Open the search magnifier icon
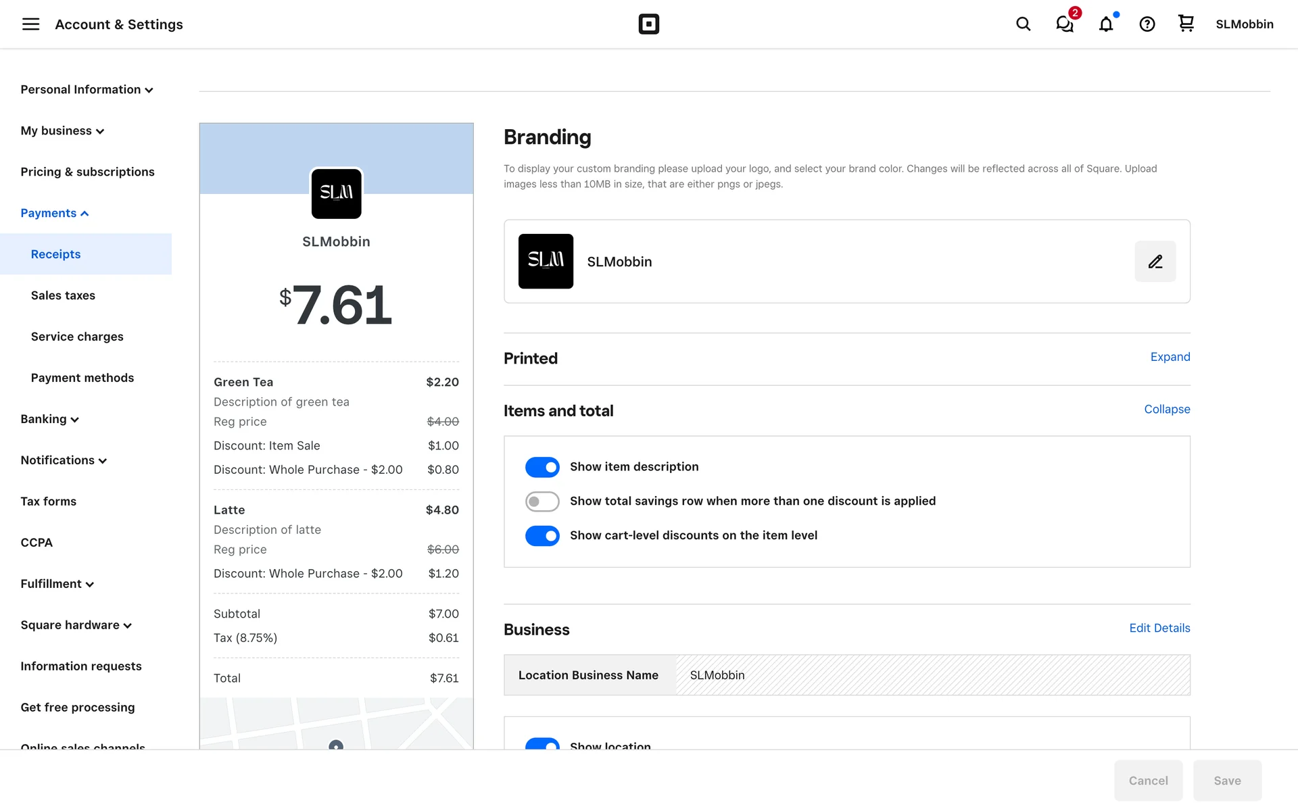The width and height of the screenshot is (1298, 811). (x=1023, y=24)
